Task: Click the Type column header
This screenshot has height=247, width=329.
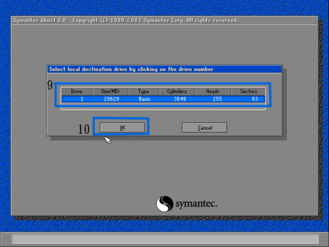Action: tap(144, 91)
